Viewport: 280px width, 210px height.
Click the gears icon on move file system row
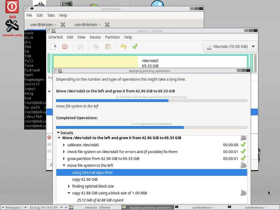click(243, 165)
